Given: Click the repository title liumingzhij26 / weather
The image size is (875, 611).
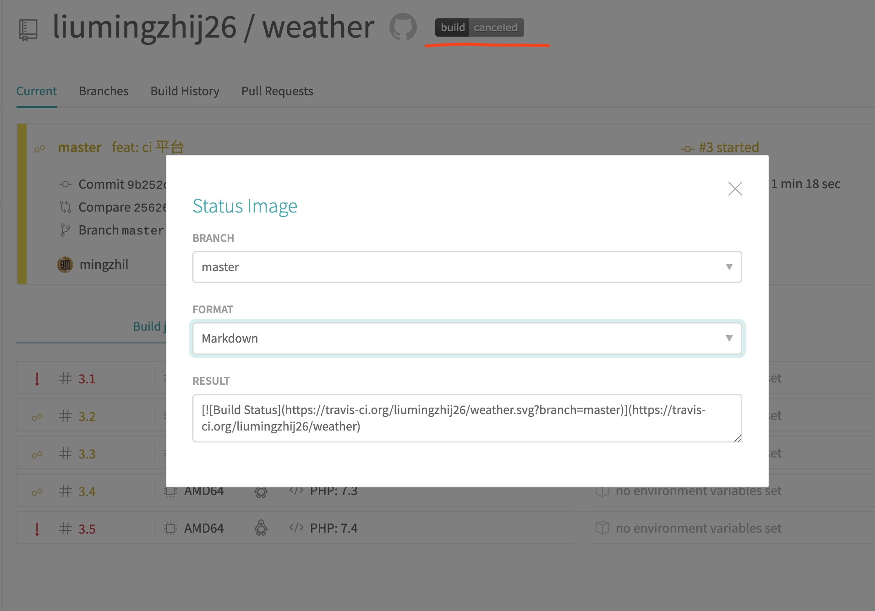Looking at the screenshot, I should coord(213,27).
